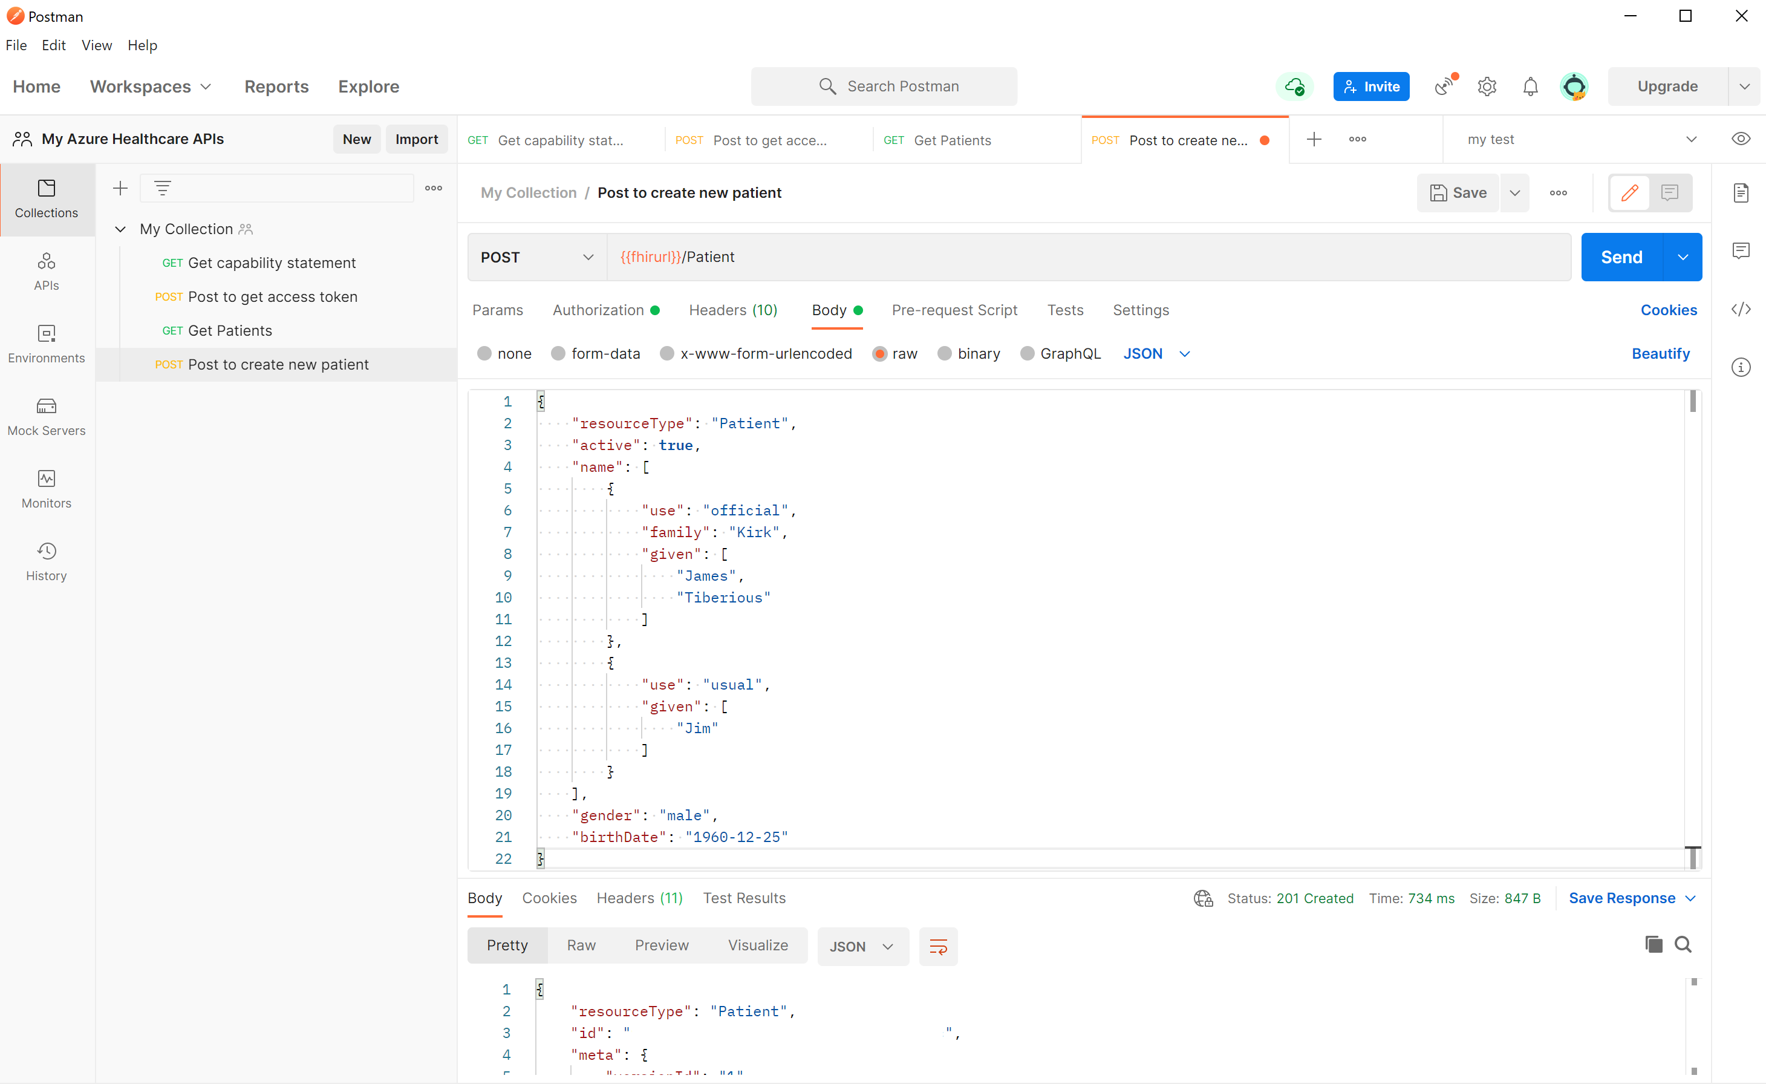Click the notifications bell icon
The image size is (1766, 1084).
pos(1530,87)
